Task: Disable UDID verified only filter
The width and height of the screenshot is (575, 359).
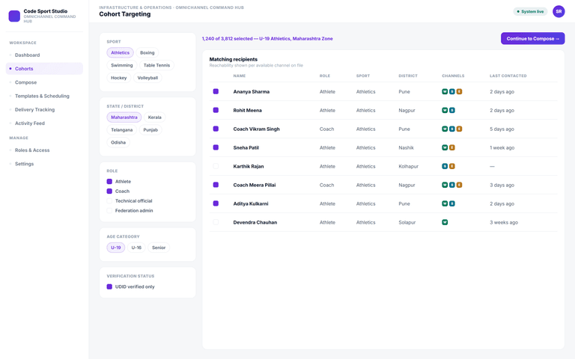Action: pos(109,287)
